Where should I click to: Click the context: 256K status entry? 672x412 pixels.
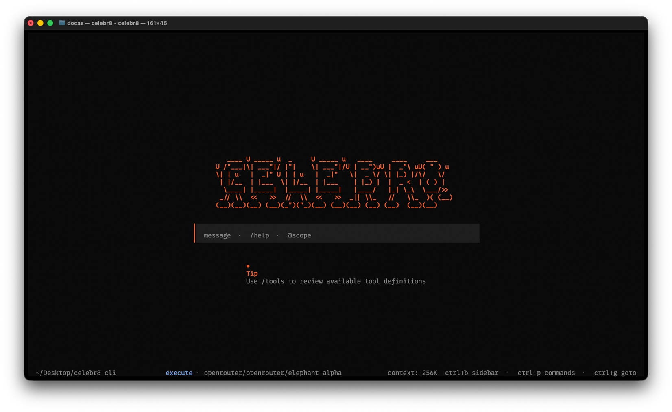point(412,373)
